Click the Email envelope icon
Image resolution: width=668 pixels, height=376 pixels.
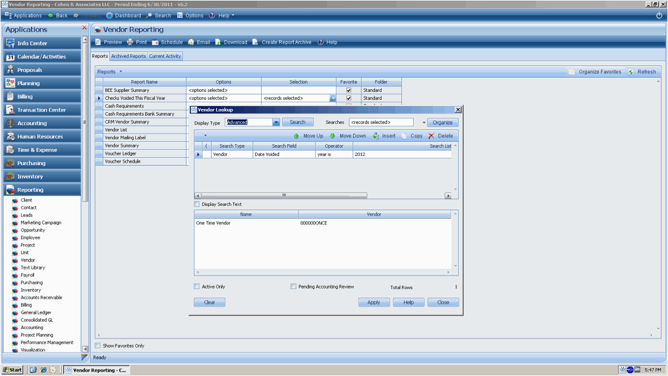191,43
